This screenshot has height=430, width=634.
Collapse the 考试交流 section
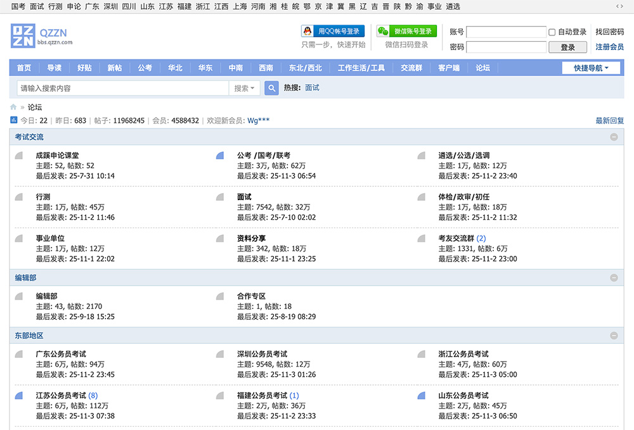613,137
